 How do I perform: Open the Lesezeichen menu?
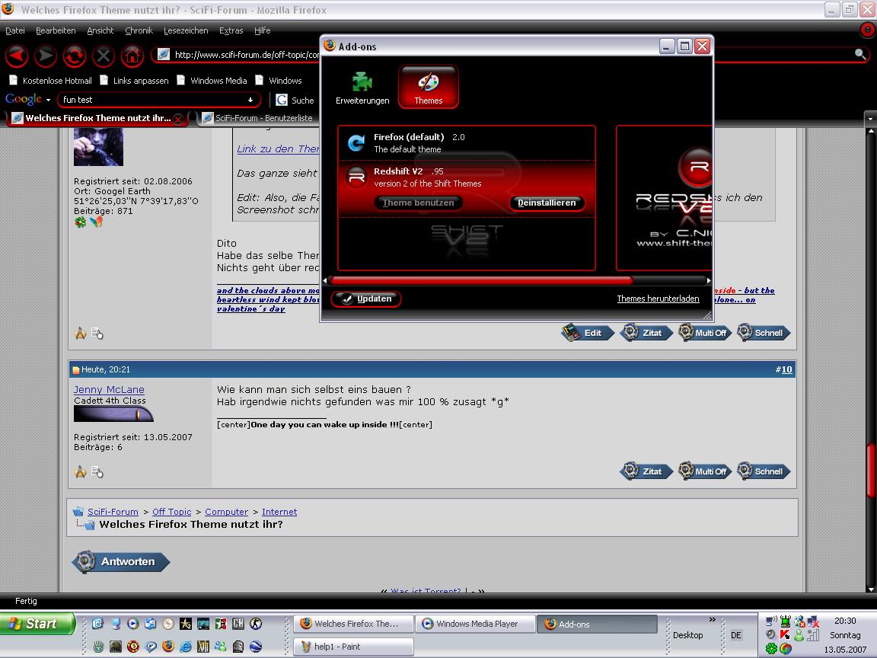coord(186,30)
